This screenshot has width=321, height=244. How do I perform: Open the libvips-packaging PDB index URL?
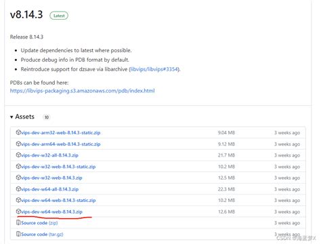pyautogui.click(x=83, y=91)
